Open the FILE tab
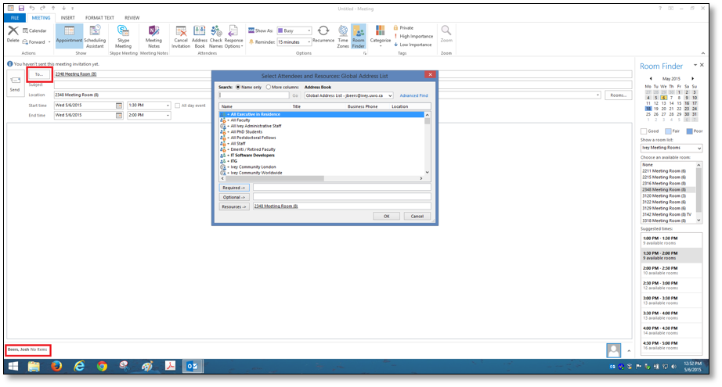The image size is (722, 387). (x=15, y=18)
